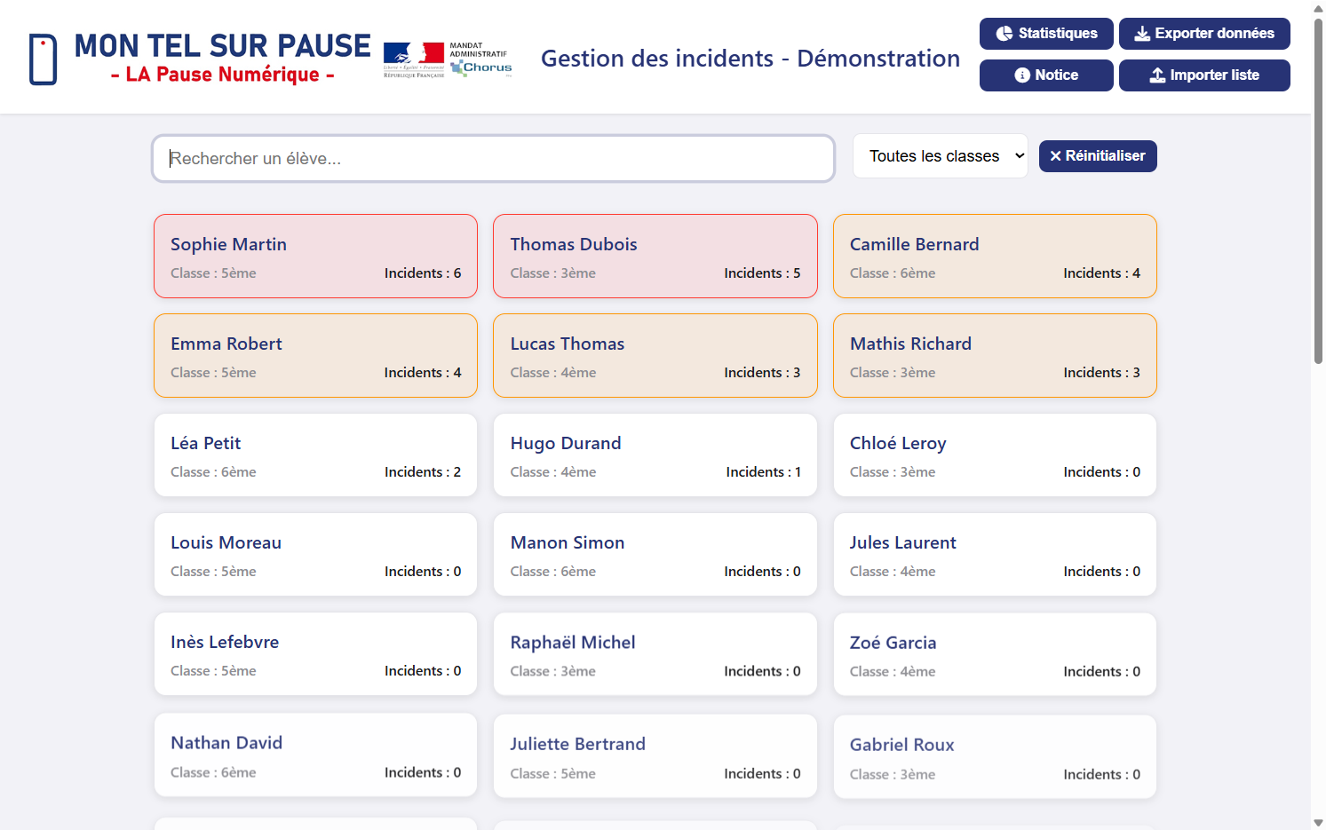Click the Jules Laurent card
Screen dimensions: 1326x830
[x=995, y=554]
